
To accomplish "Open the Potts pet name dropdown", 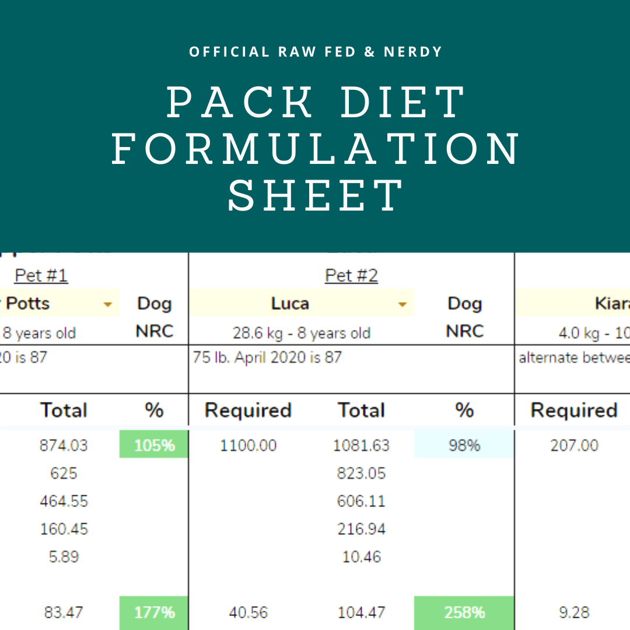I will (x=108, y=304).
